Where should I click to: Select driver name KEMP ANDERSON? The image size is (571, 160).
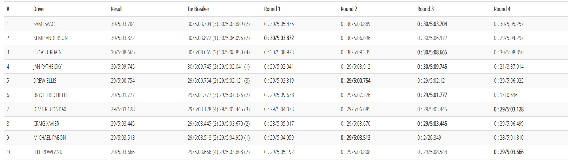50,38
